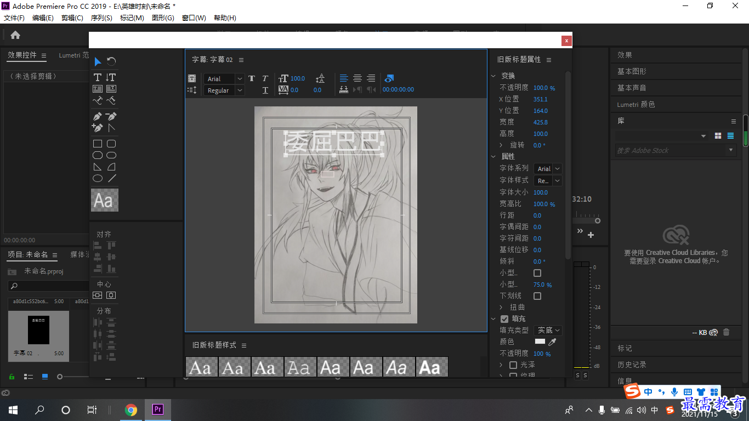
Task: Select the Rotation tool in titler
Action: pyautogui.click(x=111, y=61)
